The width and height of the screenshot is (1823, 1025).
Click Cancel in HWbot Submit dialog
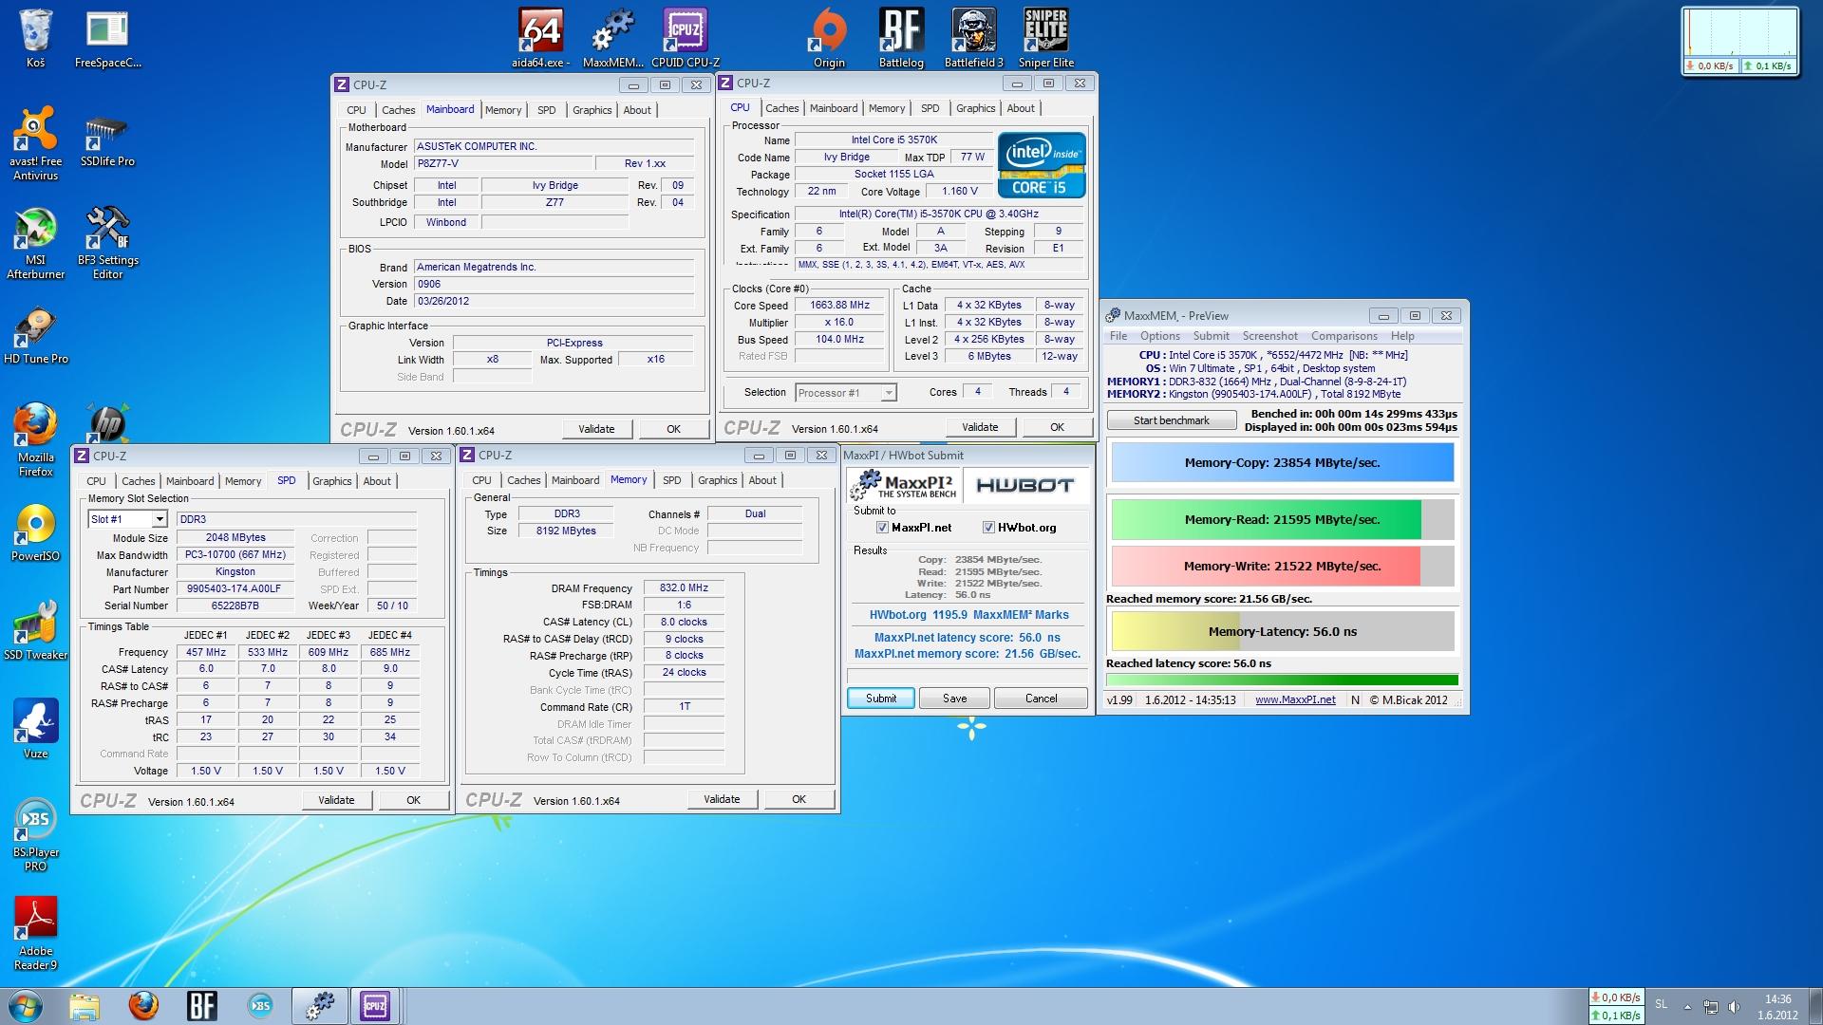1041,699
